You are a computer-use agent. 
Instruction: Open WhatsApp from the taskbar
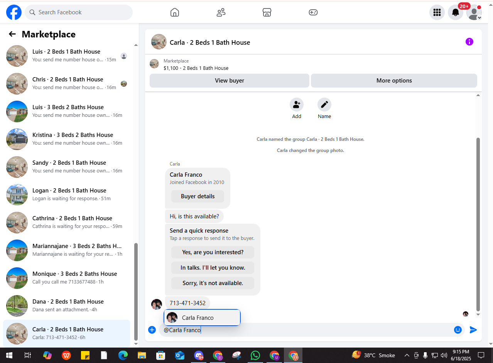click(255, 355)
